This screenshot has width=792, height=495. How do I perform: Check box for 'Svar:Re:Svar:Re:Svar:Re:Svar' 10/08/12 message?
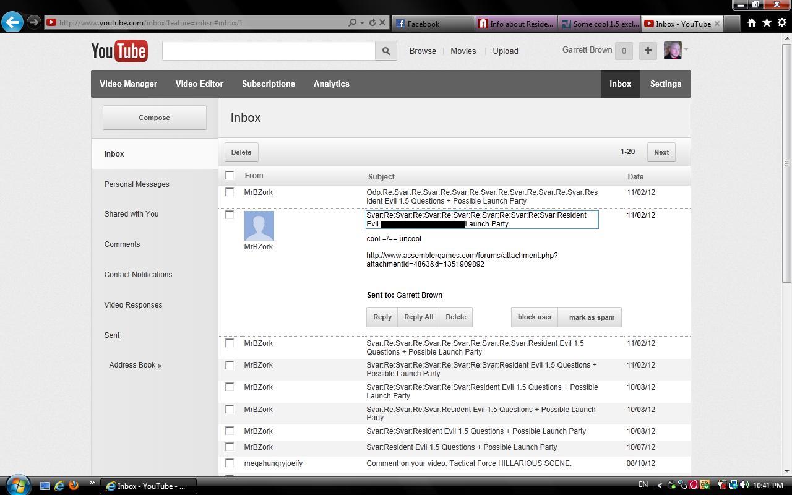click(230, 387)
